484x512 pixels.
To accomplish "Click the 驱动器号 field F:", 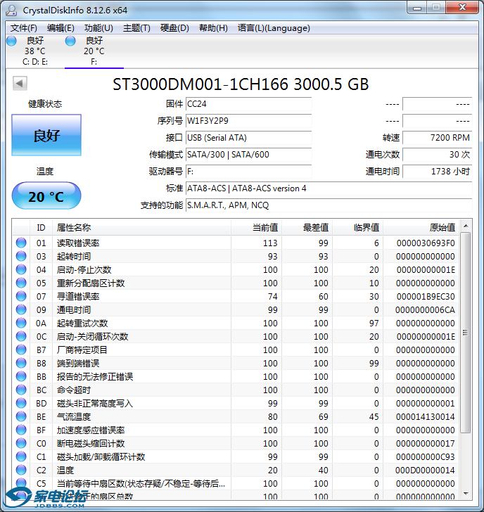I will click(x=248, y=172).
